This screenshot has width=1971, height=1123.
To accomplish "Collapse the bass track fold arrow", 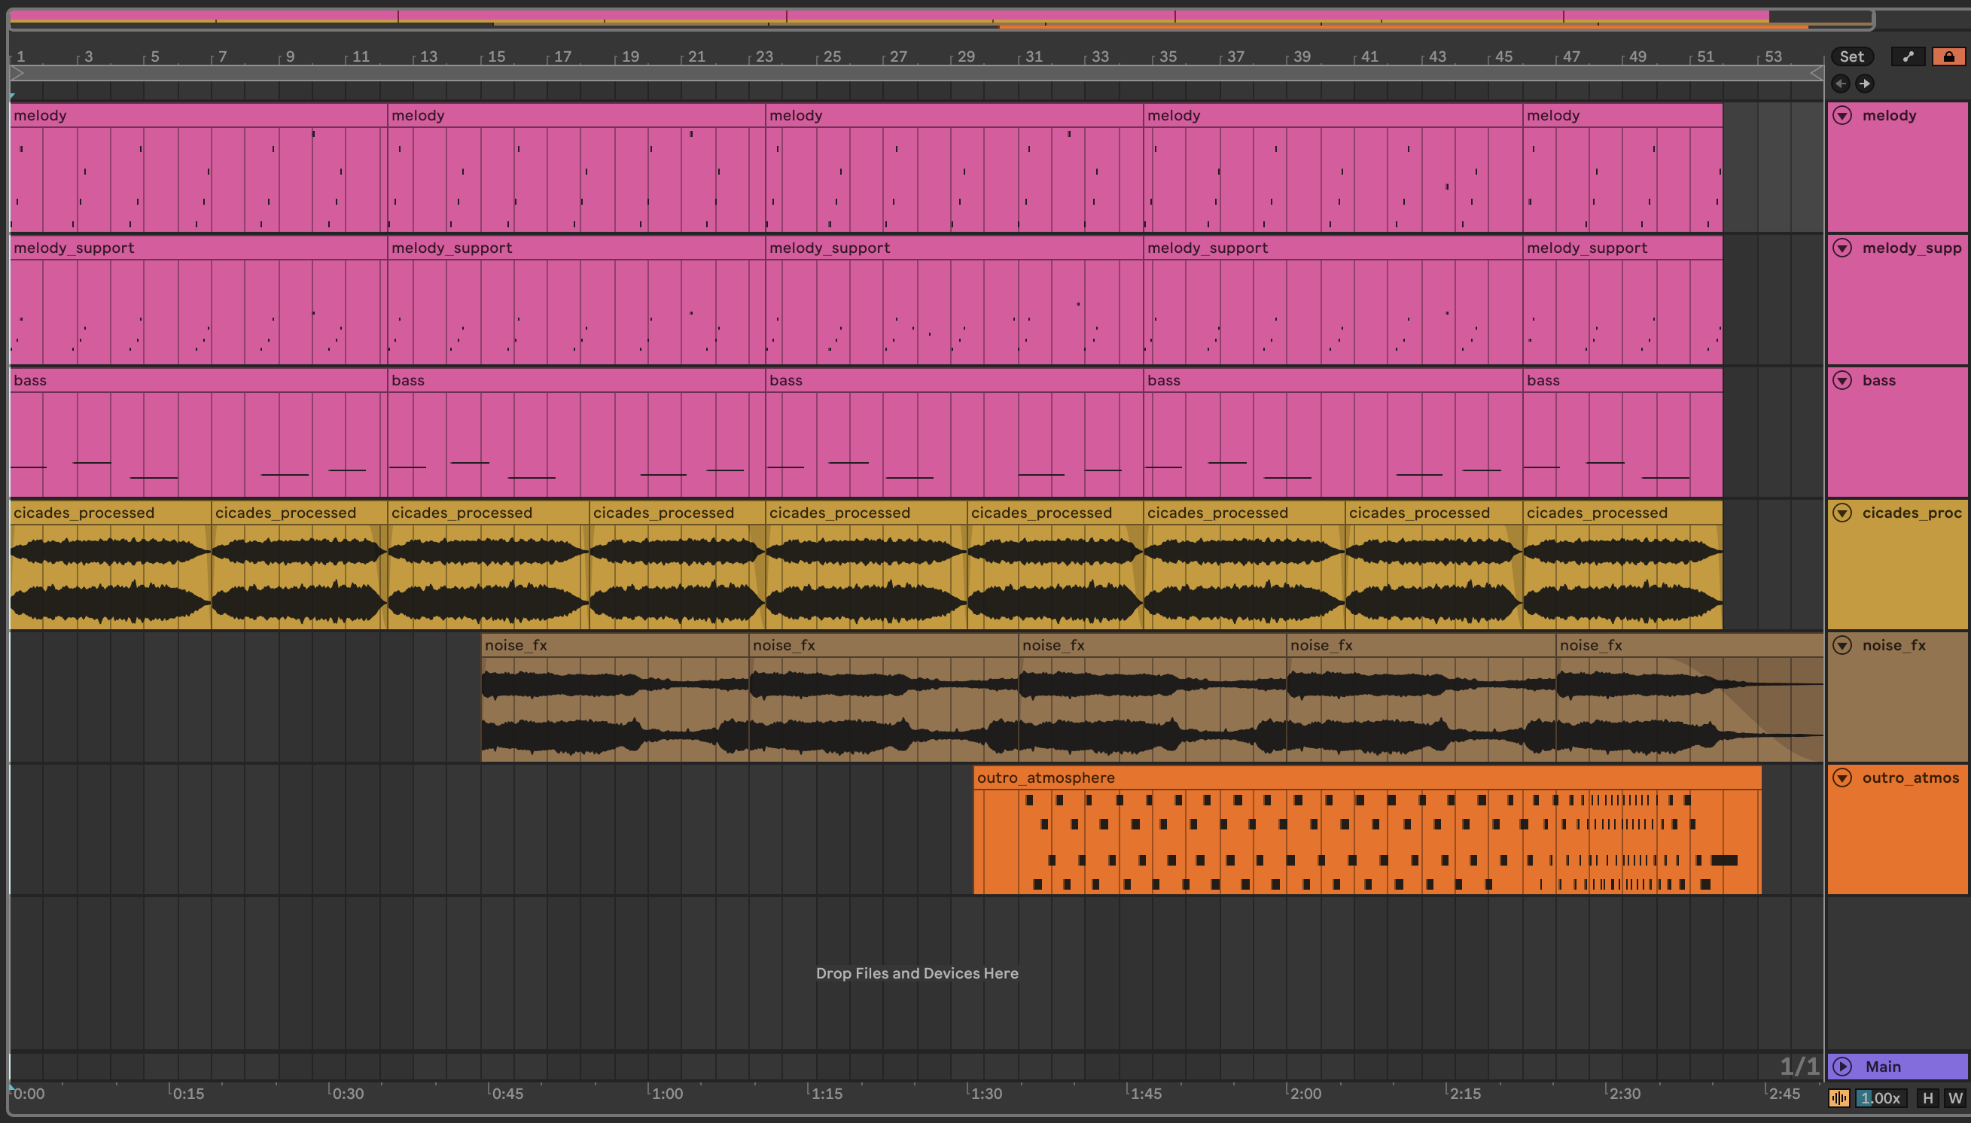I will point(1842,380).
